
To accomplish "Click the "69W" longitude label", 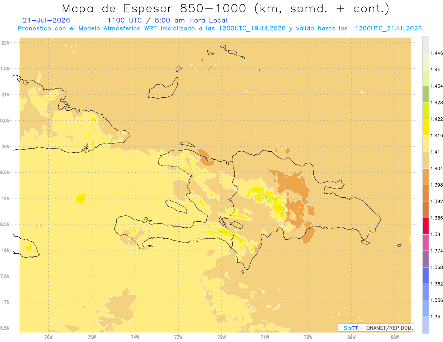I will pos(351,337).
